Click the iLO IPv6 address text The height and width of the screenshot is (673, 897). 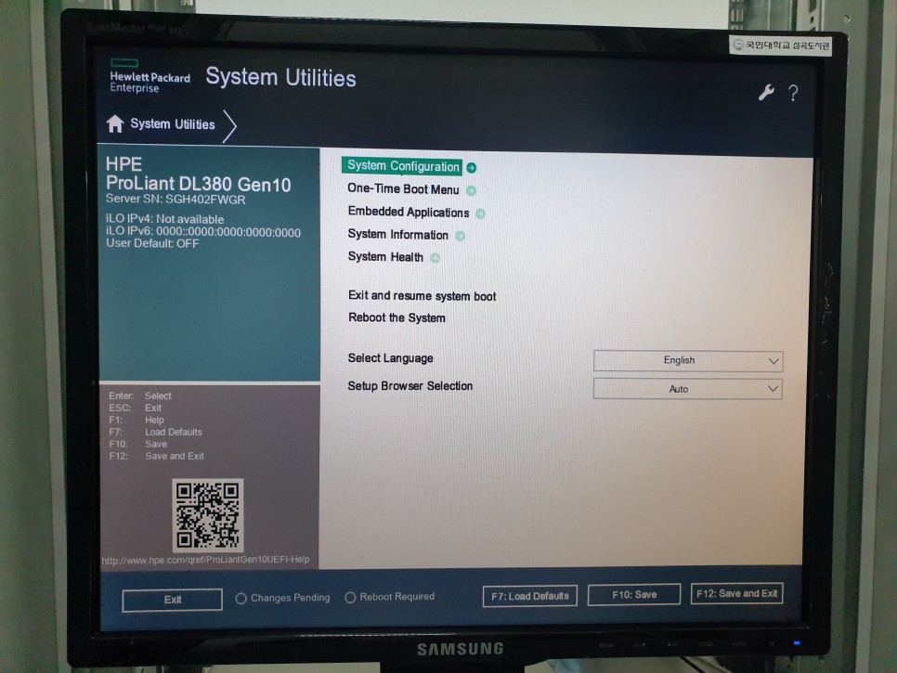203,232
